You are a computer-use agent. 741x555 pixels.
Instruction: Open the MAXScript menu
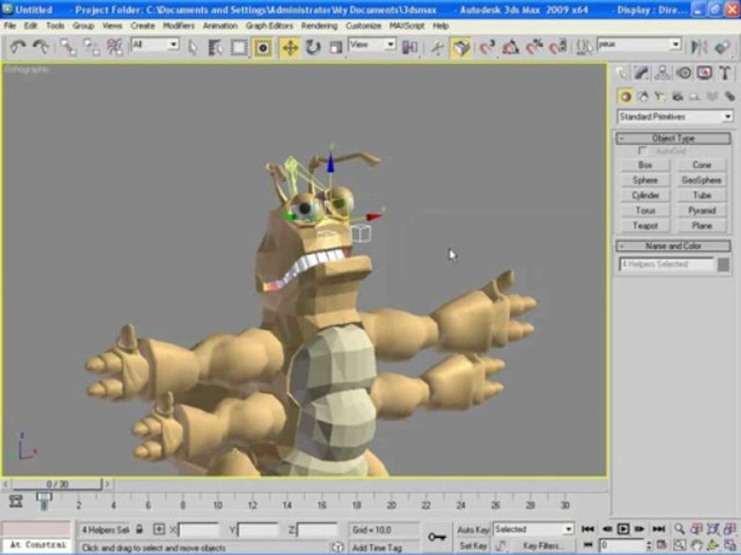tap(407, 25)
